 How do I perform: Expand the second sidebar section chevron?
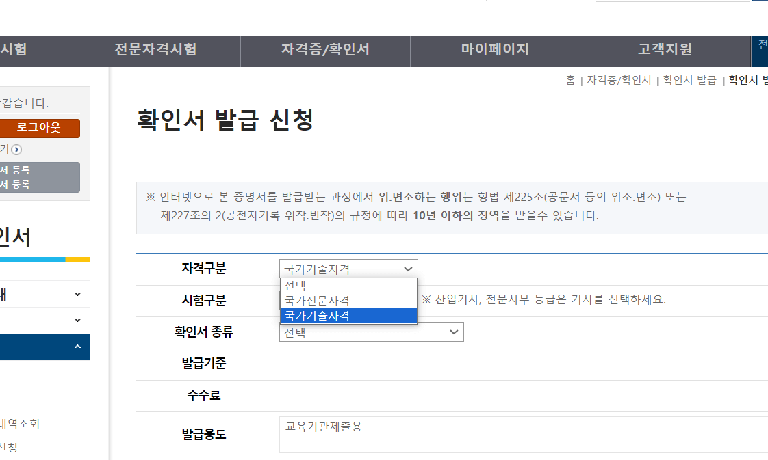click(x=77, y=319)
